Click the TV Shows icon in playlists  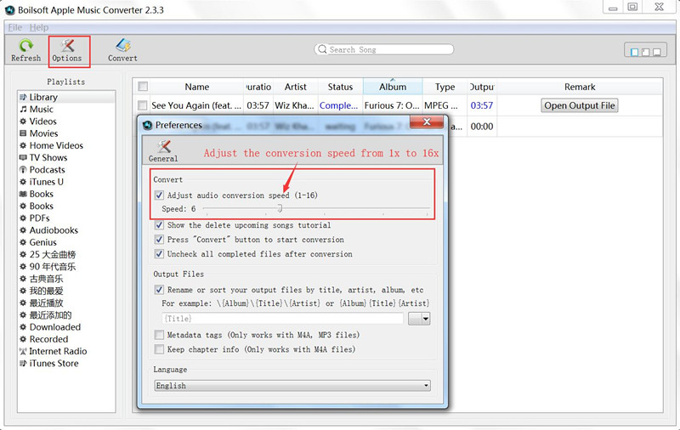[x=23, y=158]
